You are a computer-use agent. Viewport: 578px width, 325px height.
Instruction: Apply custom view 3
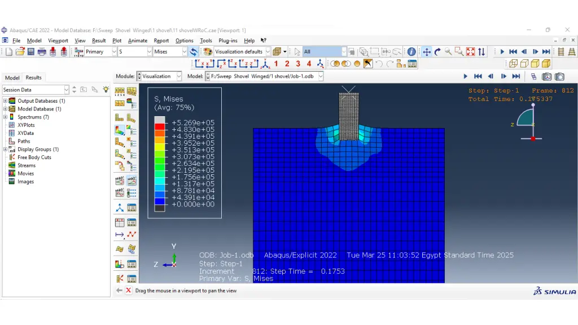tap(298, 64)
